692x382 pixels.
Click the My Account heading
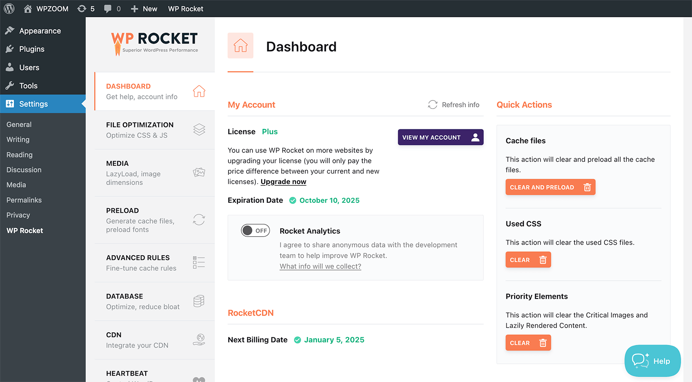[x=251, y=105]
